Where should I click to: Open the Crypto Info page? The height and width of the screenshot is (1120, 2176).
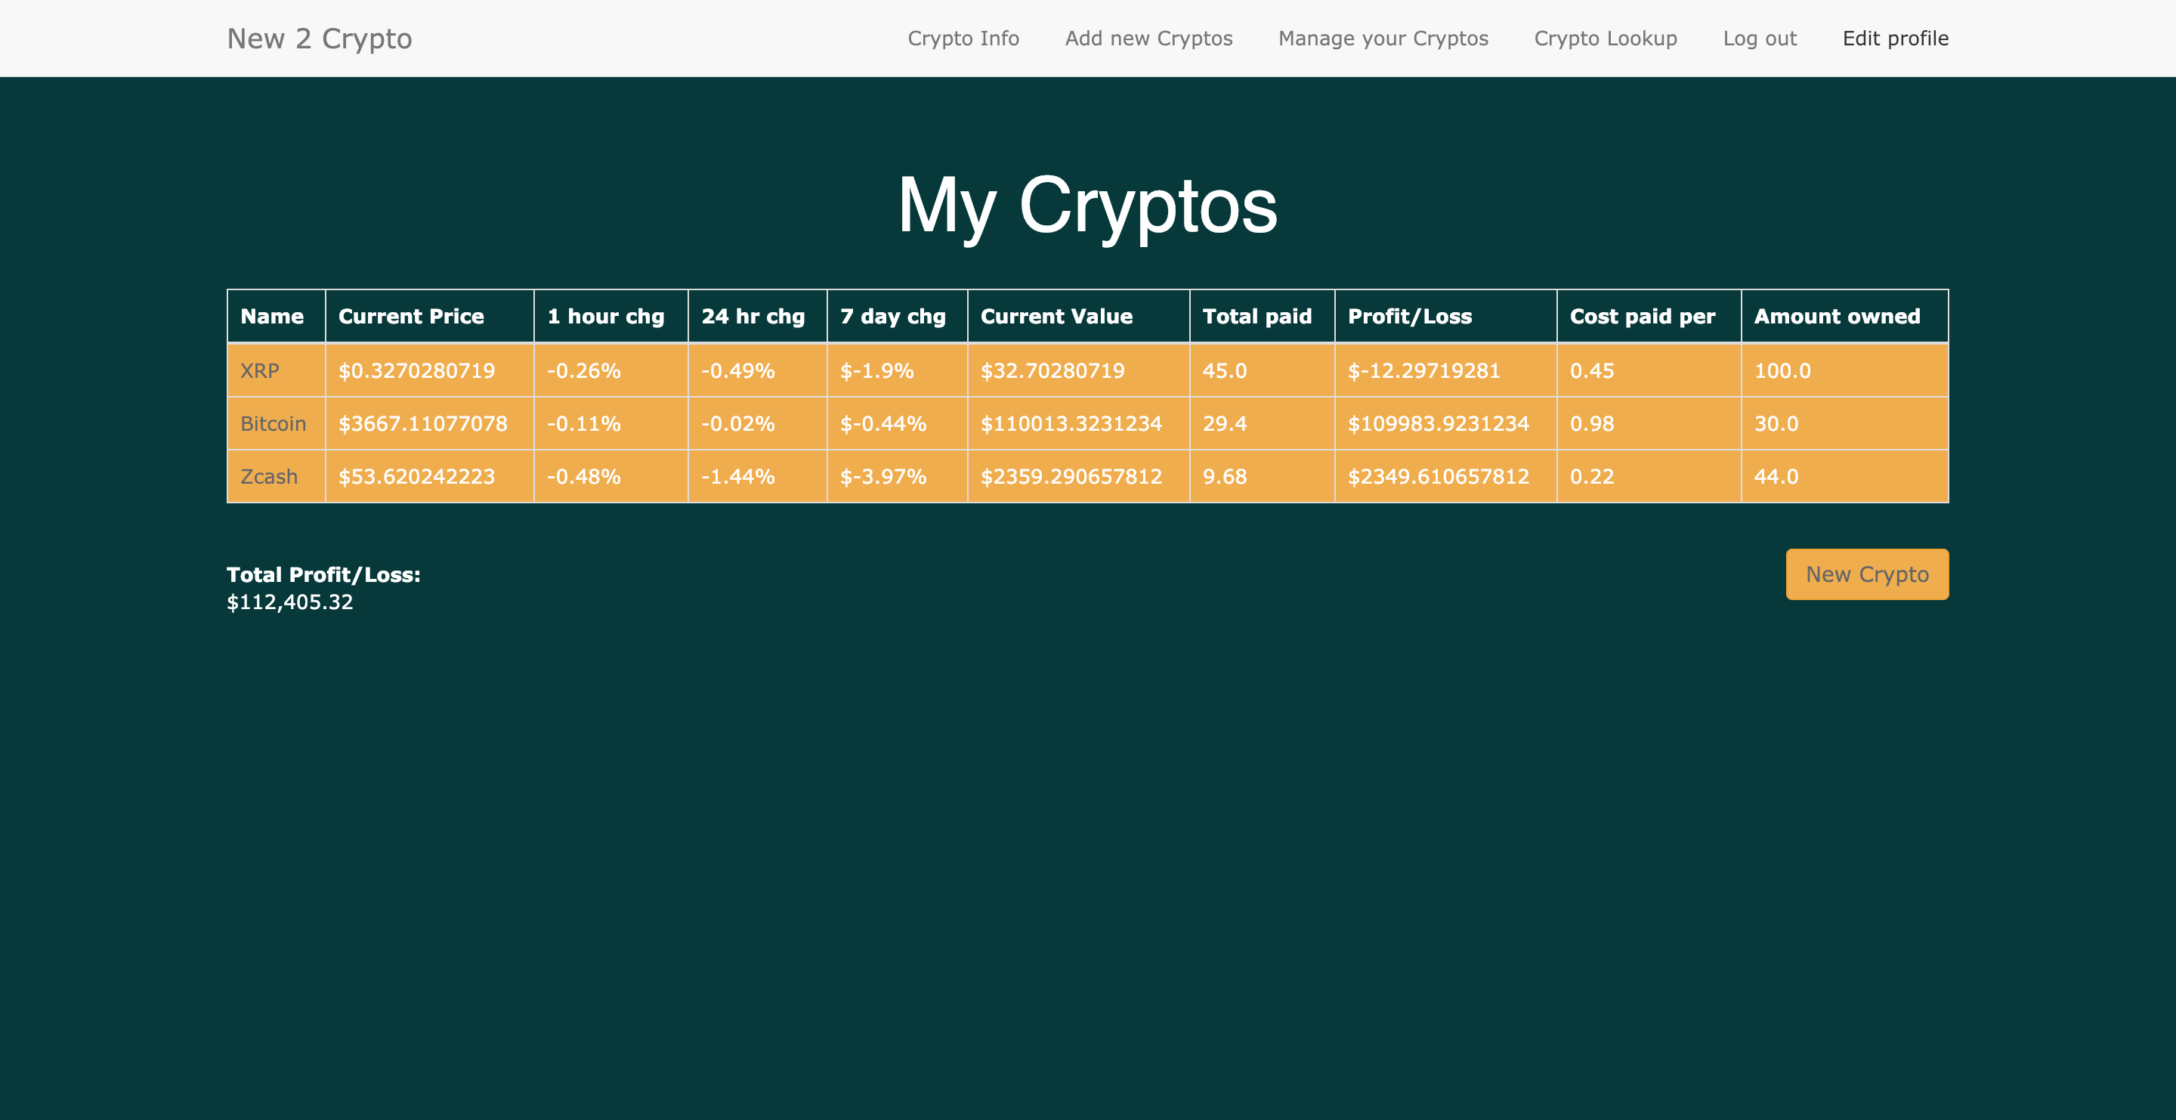pos(963,39)
